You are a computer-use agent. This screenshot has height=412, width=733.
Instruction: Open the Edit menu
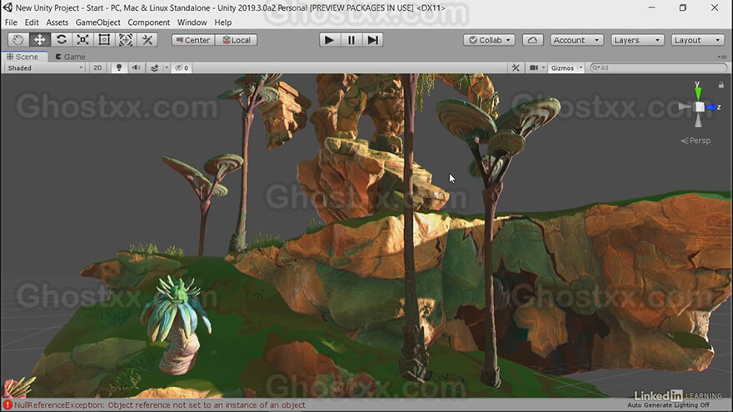(32, 22)
